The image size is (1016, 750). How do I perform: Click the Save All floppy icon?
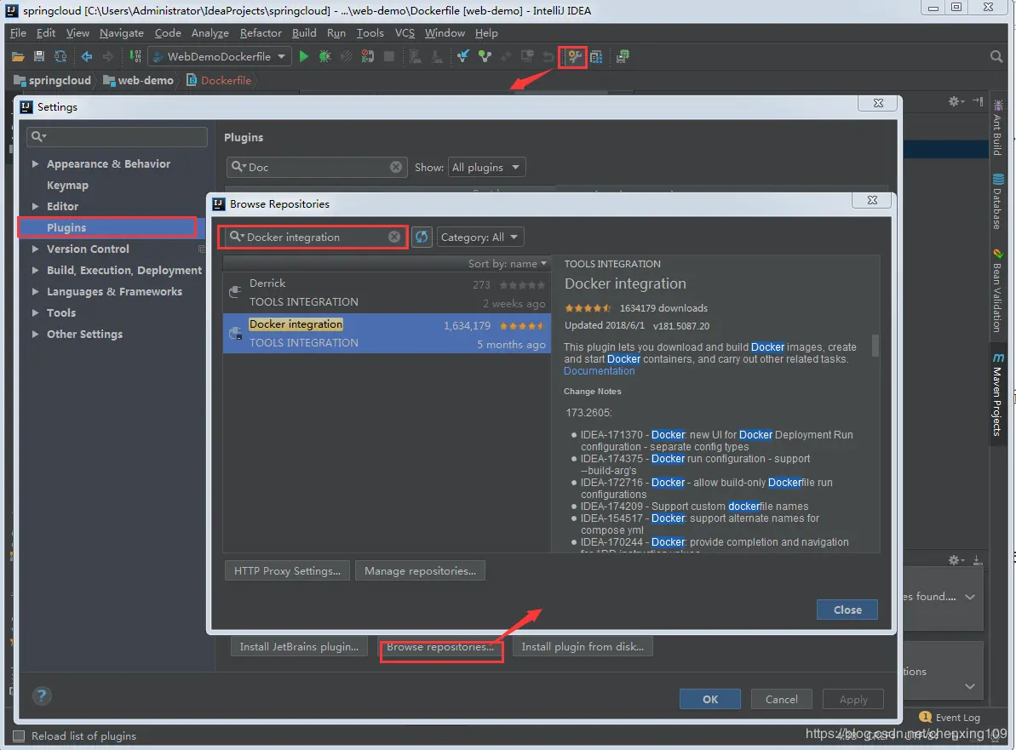point(39,57)
